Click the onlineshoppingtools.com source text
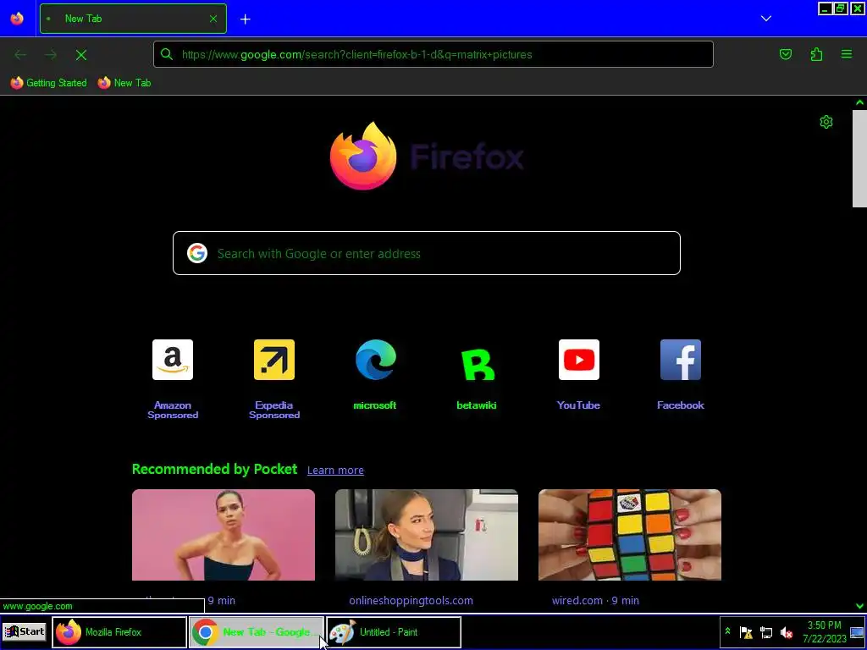Image resolution: width=867 pixels, height=650 pixels. 411,600
